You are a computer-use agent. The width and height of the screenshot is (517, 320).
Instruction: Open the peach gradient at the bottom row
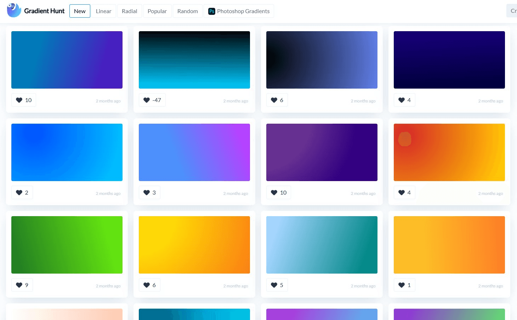click(x=67, y=314)
